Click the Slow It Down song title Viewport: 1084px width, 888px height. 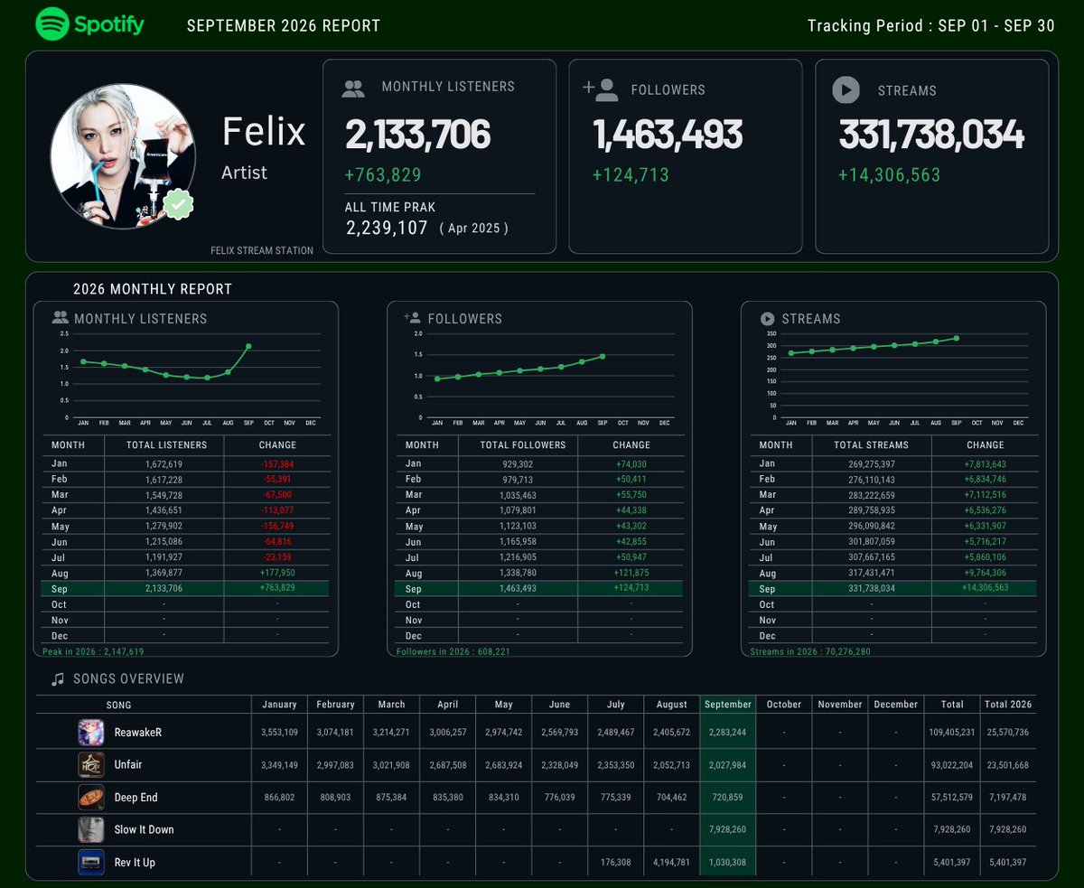(x=144, y=829)
